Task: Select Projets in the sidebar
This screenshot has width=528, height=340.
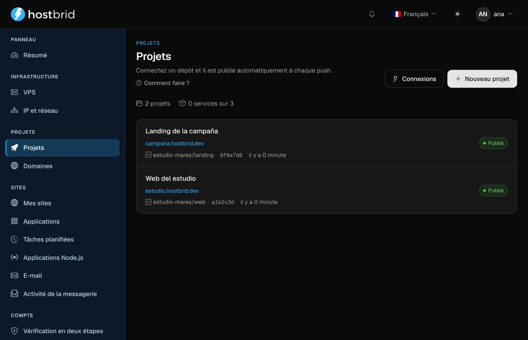Action: (63, 148)
